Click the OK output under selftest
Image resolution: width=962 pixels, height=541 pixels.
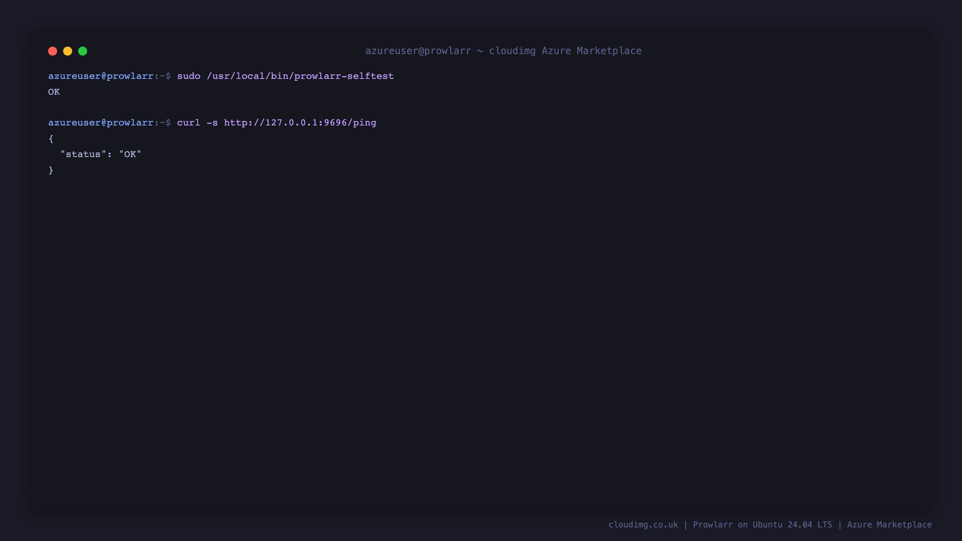pos(54,92)
